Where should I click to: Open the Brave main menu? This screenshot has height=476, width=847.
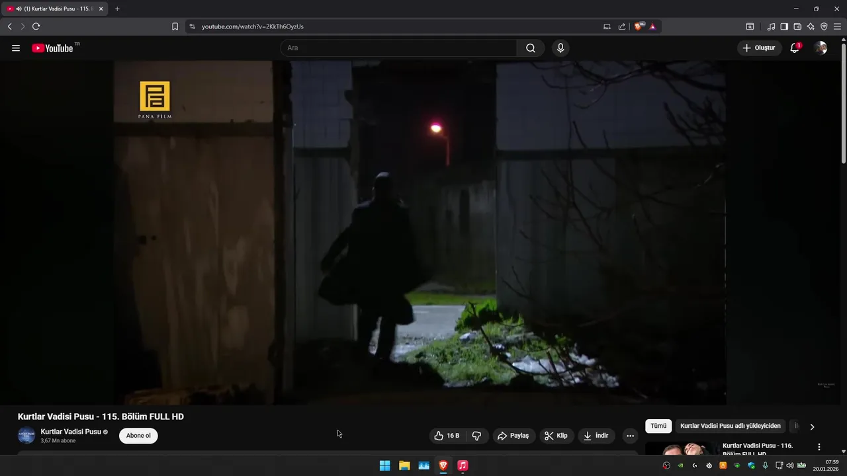click(837, 26)
